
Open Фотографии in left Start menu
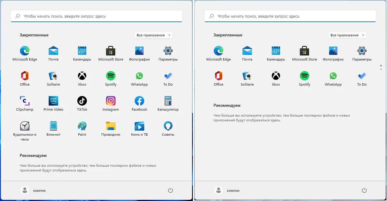pyautogui.click(x=139, y=54)
